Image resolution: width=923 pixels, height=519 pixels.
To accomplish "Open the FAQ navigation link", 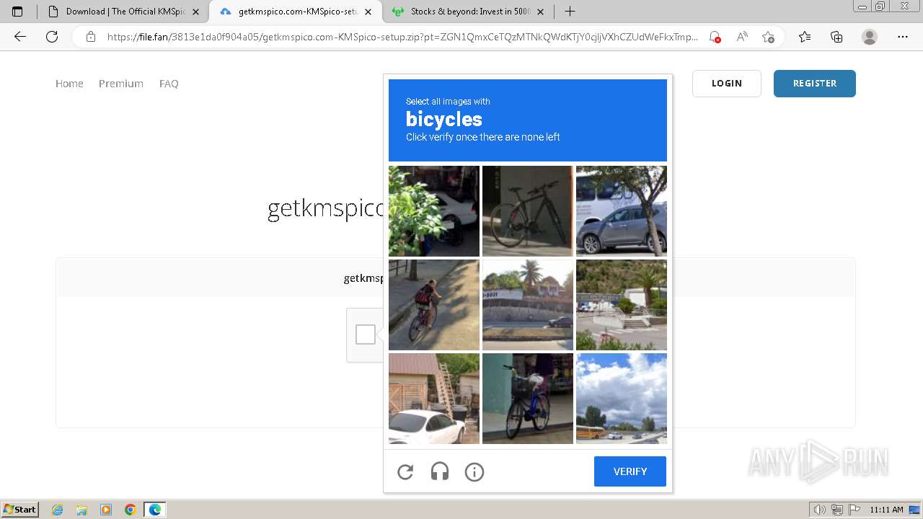I will (169, 84).
